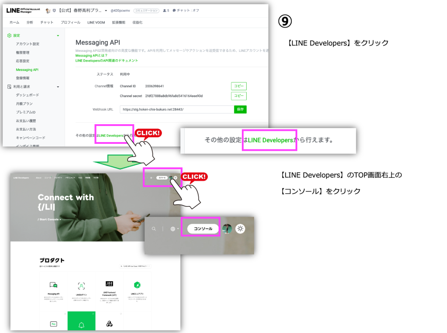Open お支払い方法 in the sidebar

click(26, 129)
